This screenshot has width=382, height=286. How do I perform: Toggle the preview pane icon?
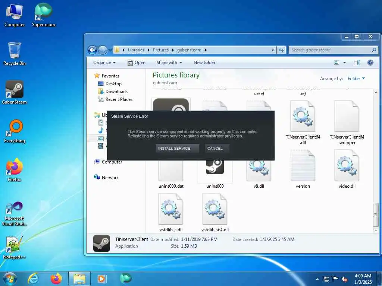coord(357,63)
